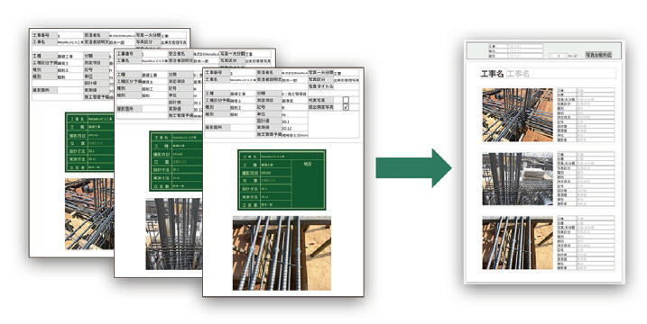Click the 撮影箇所 field on front form

click(x=243, y=128)
